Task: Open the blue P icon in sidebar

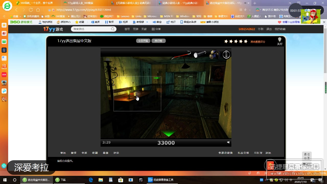Action: pos(4,91)
